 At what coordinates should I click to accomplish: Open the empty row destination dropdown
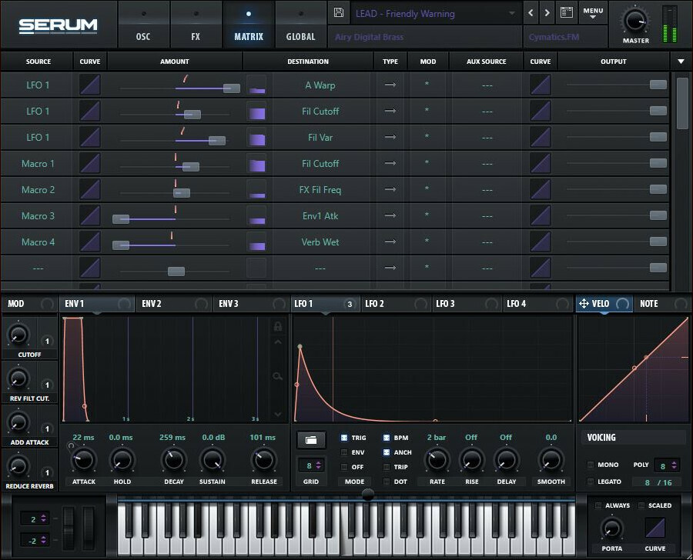pyautogui.click(x=320, y=268)
